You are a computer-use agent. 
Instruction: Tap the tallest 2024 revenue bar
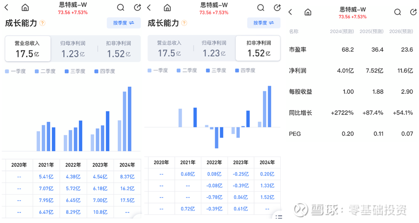pos(129,119)
